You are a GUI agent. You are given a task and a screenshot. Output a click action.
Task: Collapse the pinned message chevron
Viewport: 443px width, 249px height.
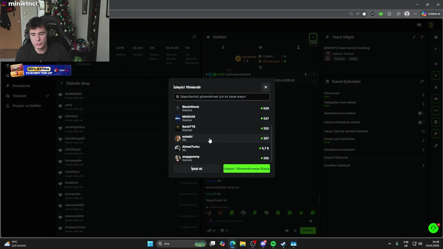[314, 81]
